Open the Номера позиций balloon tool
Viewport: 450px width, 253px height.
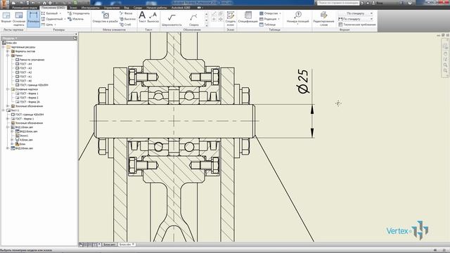297,18
